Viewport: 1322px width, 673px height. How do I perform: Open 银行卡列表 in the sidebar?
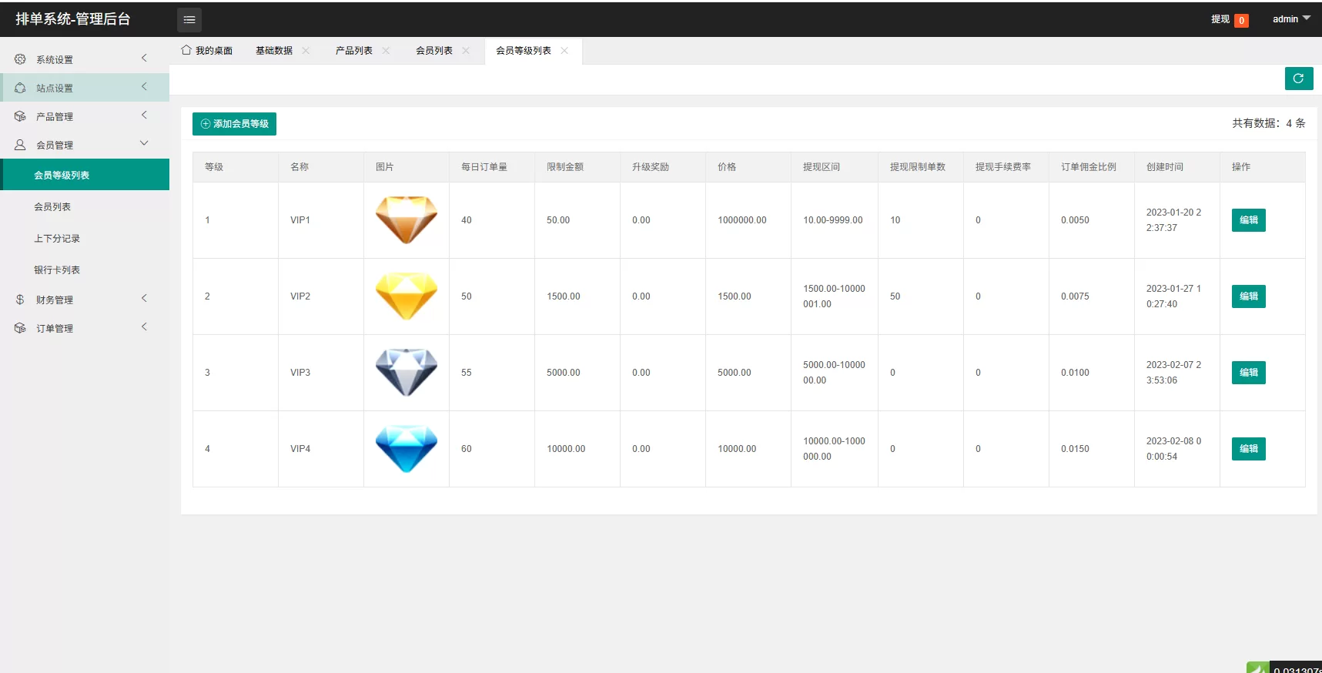57,270
